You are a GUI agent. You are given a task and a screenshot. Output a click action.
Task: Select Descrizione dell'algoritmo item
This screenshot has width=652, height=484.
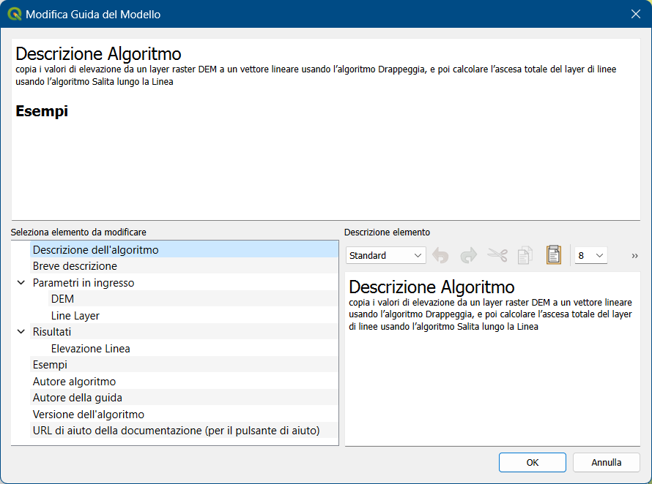[x=184, y=250]
